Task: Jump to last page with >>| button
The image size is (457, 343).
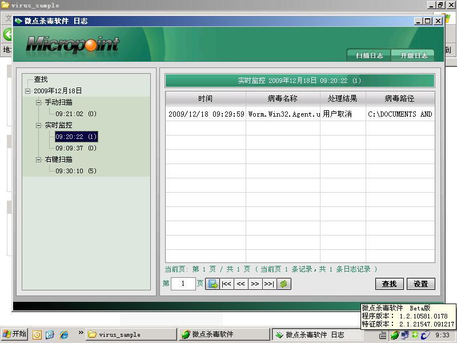Action: tap(269, 284)
